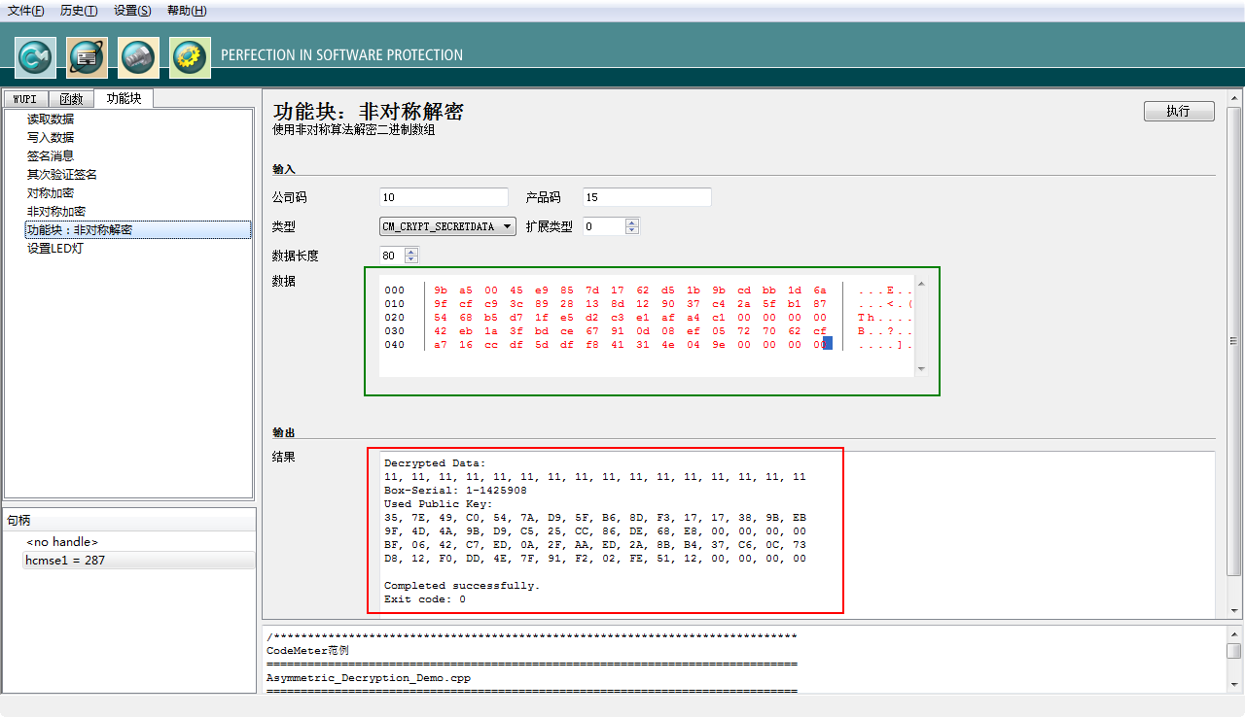This screenshot has height=717, width=1245.
Task: Select the <no handle> entry
Action: tap(62, 542)
